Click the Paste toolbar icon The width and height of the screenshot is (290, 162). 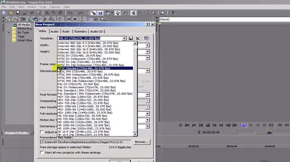(x=60, y=13)
